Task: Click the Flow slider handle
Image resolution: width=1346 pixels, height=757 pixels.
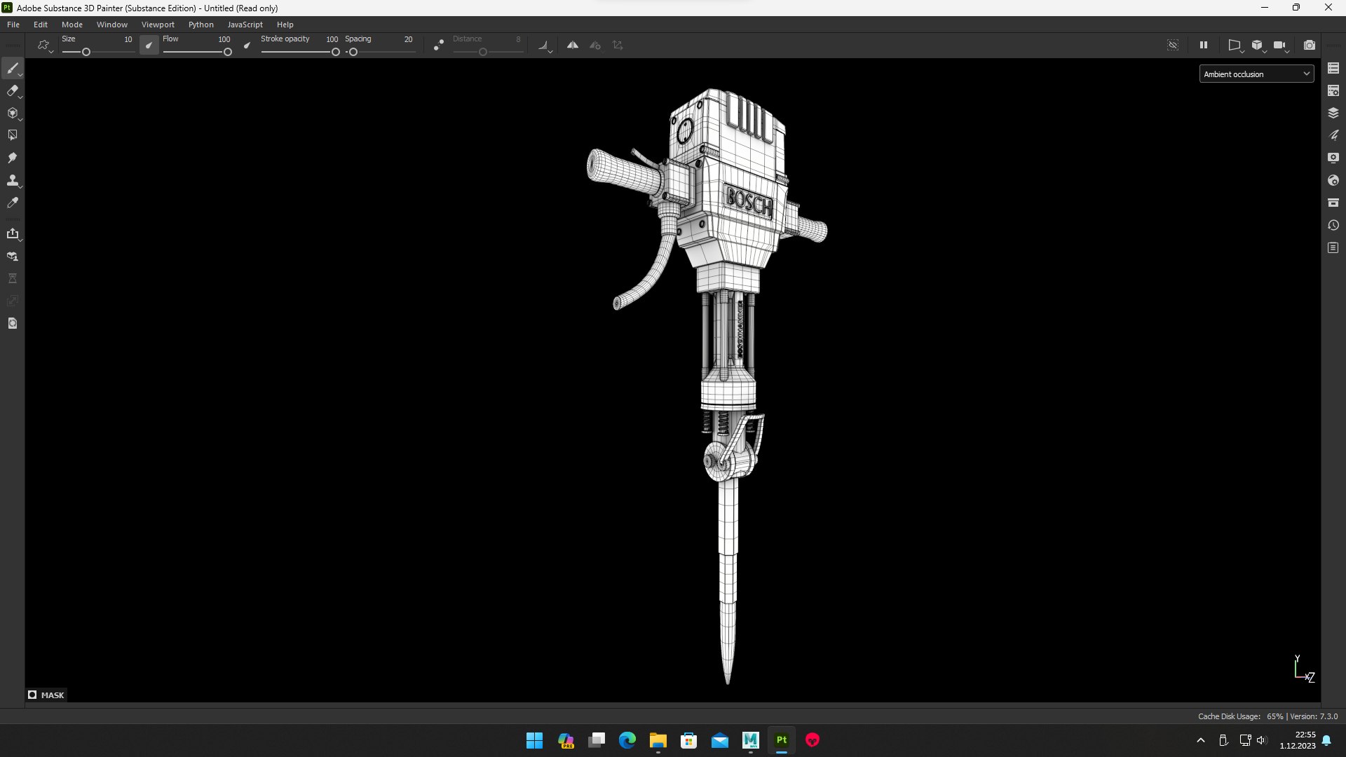Action: (228, 52)
